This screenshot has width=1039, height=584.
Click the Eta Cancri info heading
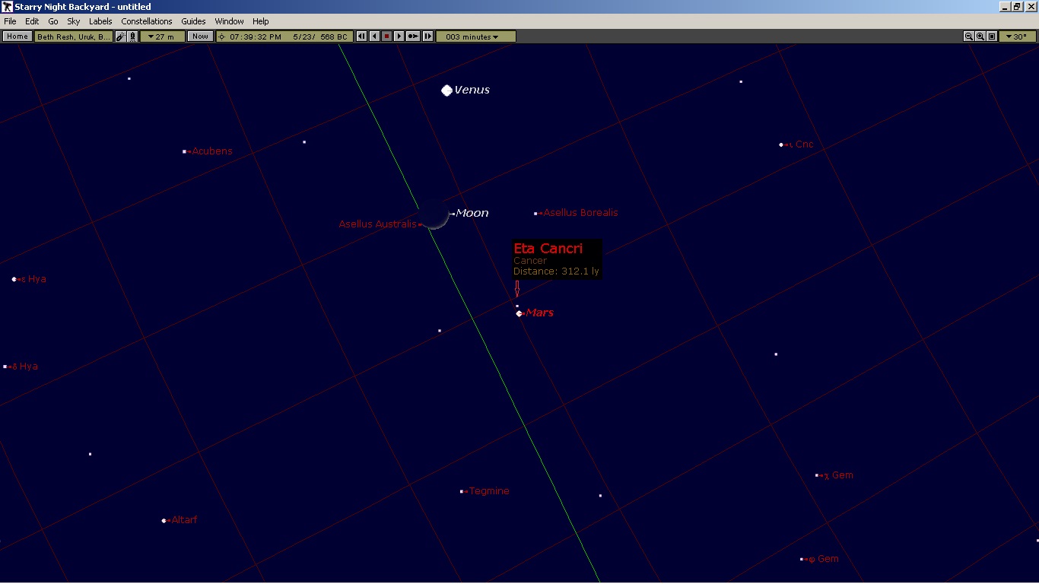click(548, 249)
